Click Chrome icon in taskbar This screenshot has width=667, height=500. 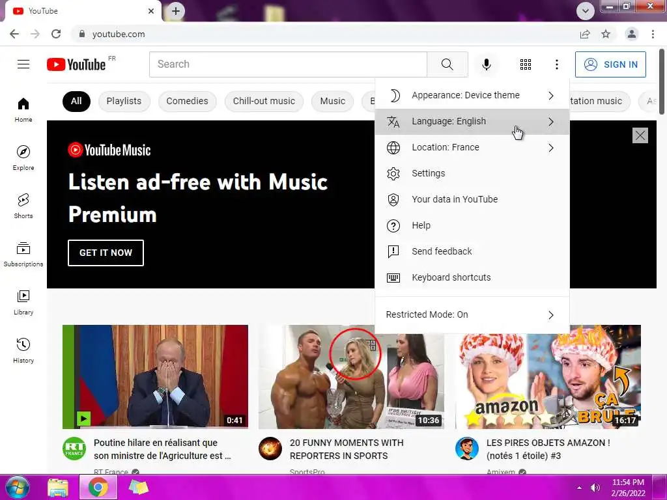point(98,487)
